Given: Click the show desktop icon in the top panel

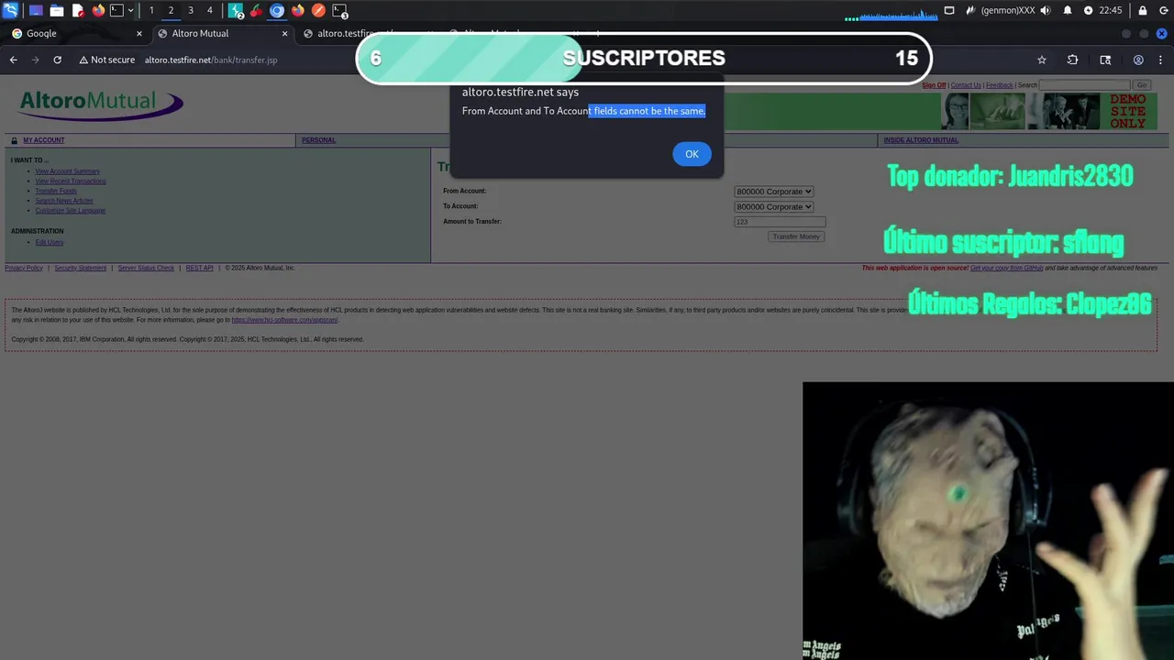Looking at the screenshot, I should [x=36, y=11].
